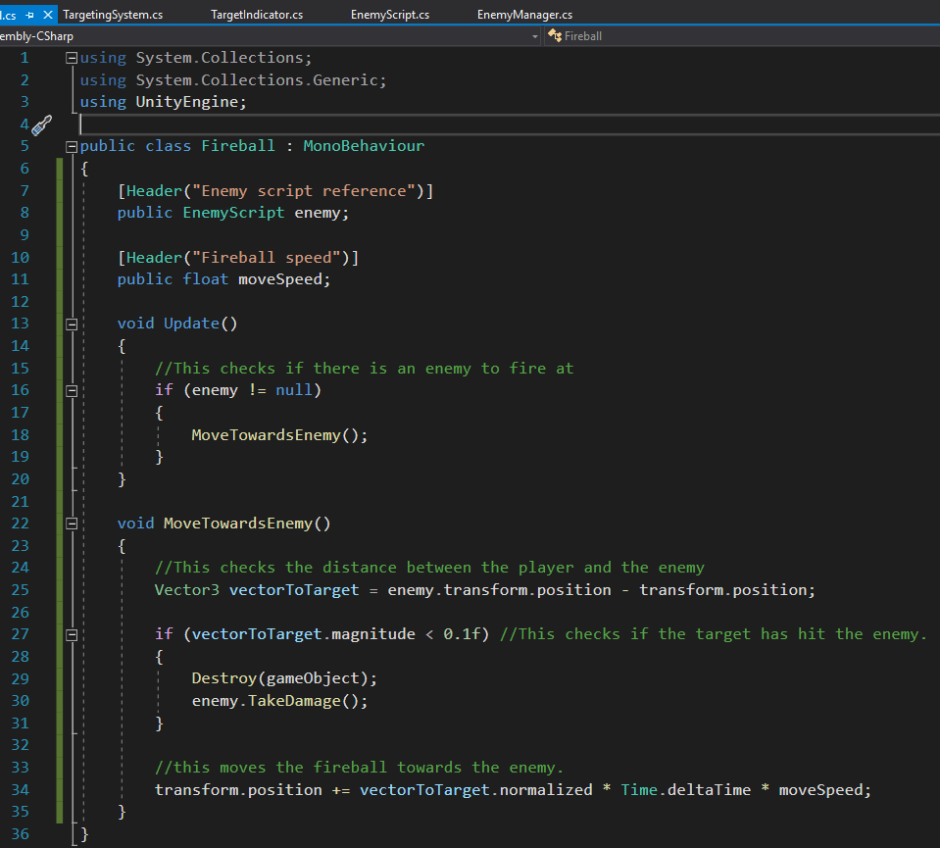
Task: Select the EnemyScript.cs tab
Action: [x=389, y=15]
